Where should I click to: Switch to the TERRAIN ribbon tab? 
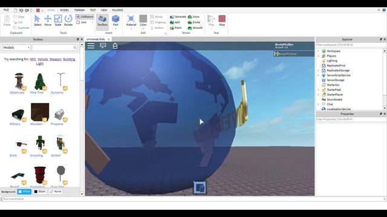79,10
